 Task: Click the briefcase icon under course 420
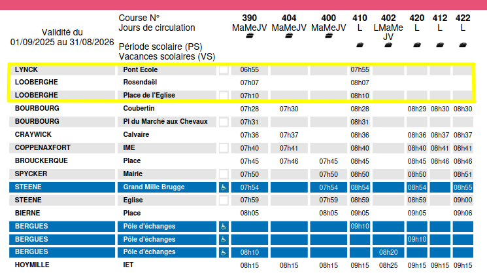click(417, 45)
